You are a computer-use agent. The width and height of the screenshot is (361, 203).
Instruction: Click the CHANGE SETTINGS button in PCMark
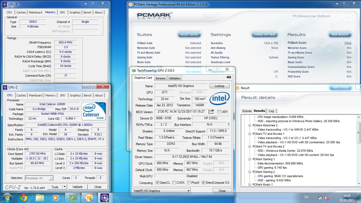pos(265,35)
